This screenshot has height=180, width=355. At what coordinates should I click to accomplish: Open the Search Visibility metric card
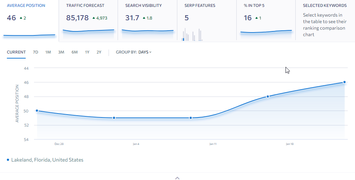click(x=147, y=20)
